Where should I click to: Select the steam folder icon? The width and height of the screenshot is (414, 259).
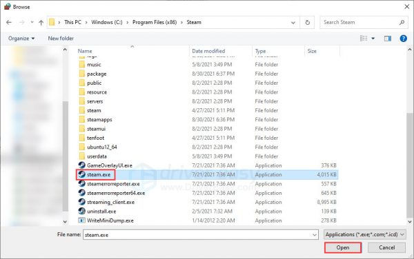[82, 110]
